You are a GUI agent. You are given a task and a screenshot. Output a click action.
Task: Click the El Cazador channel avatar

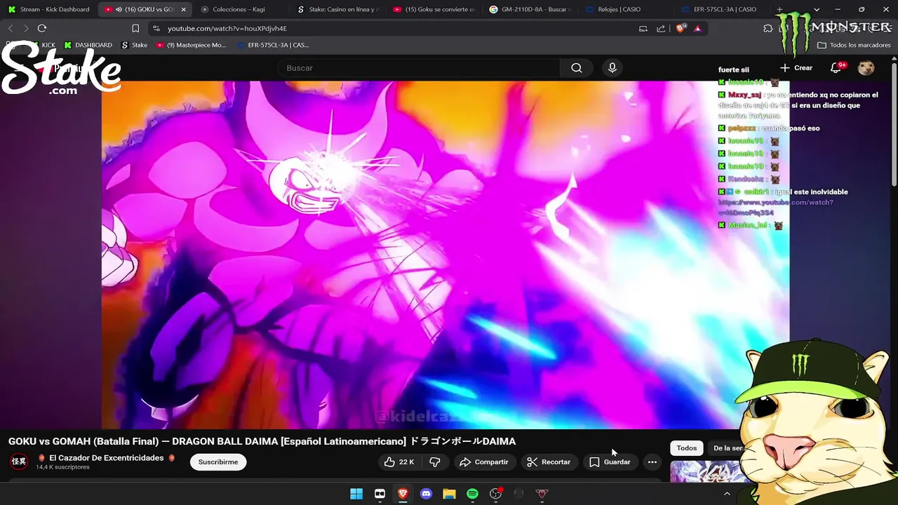[x=19, y=462]
